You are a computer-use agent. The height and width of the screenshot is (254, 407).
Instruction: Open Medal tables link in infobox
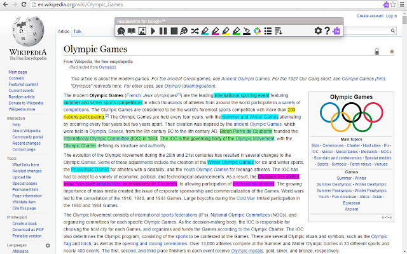coord(347,152)
